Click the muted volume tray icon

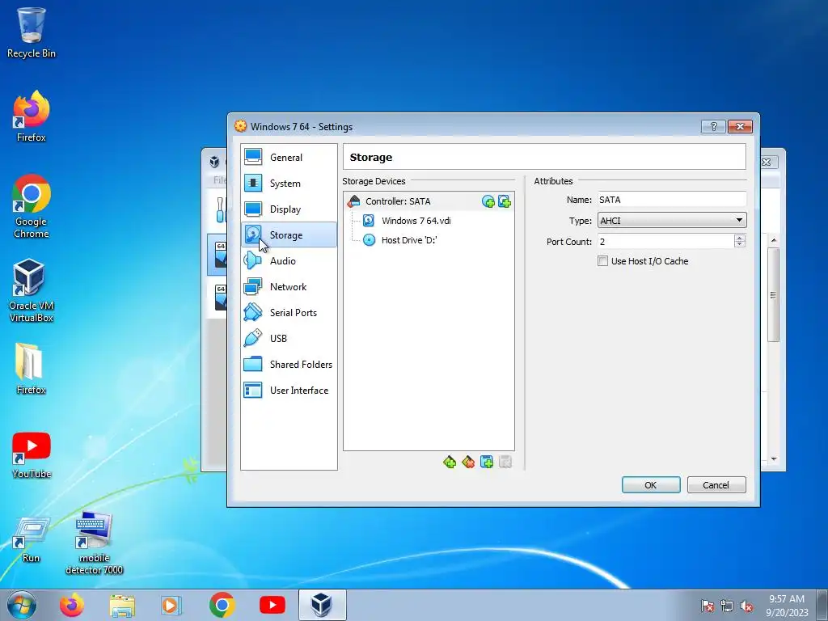click(x=746, y=606)
